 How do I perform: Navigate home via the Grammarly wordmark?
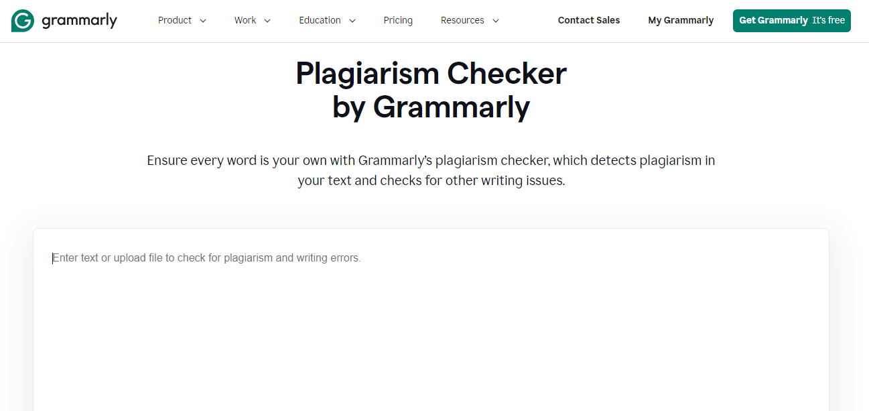(x=78, y=20)
